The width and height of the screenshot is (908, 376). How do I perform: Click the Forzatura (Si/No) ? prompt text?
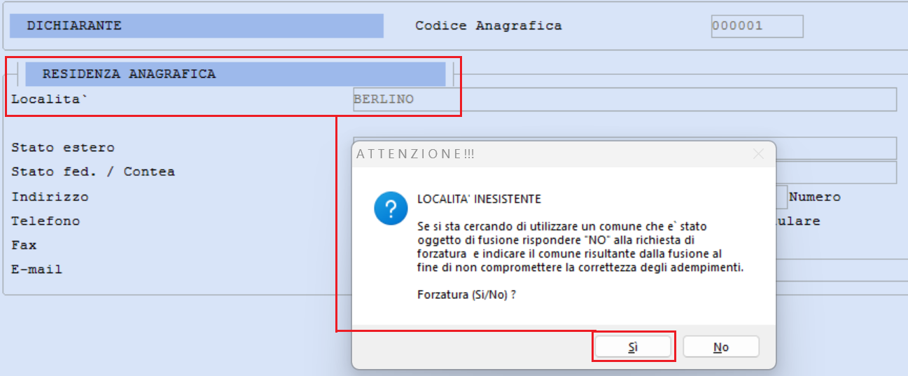(x=466, y=295)
